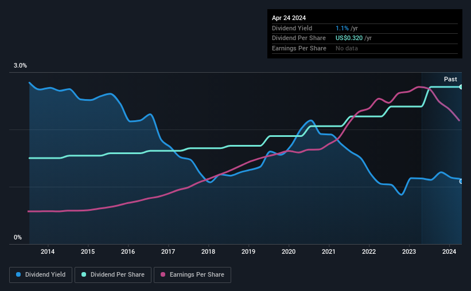The width and height of the screenshot is (471, 291).
Task: Select the 2018 year label on the axis
Action: click(x=208, y=251)
